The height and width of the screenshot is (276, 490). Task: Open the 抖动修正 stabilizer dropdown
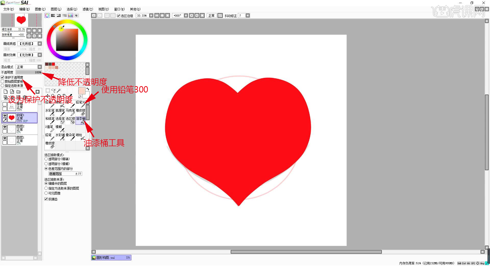(x=248, y=16)
